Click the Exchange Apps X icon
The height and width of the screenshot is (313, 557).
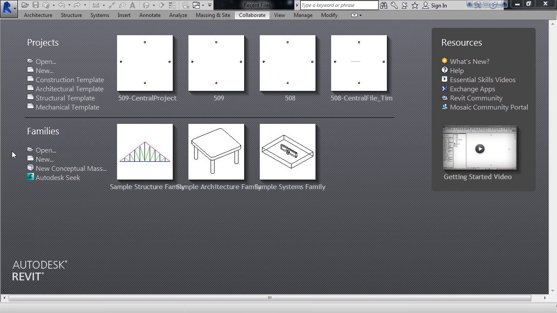click(444, 89)
